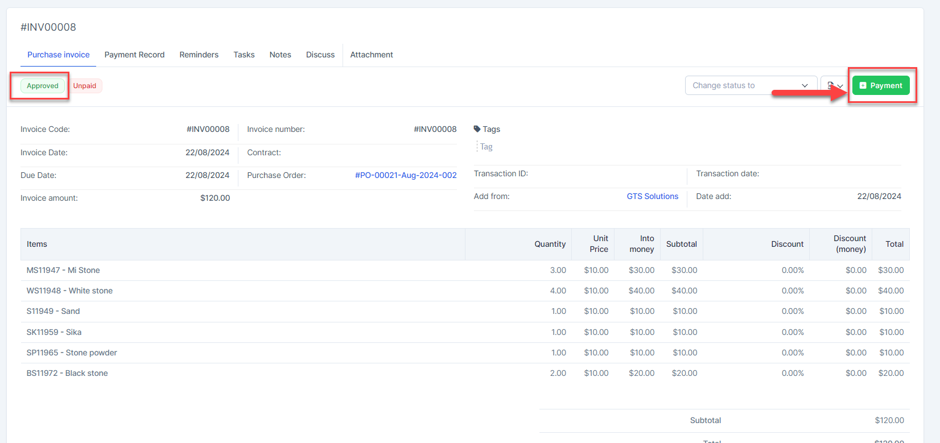
Task: Click the green Payment button
Action: tap(881, 85)
